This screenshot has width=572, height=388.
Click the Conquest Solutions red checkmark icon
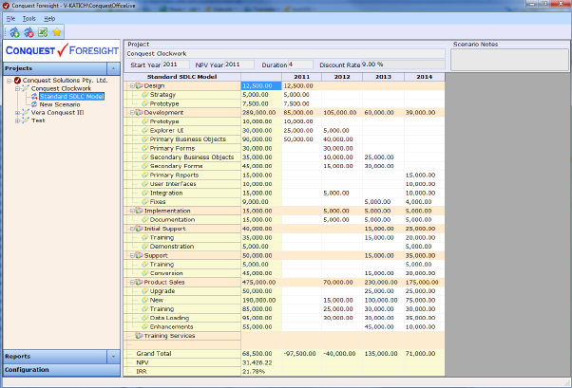17,80
